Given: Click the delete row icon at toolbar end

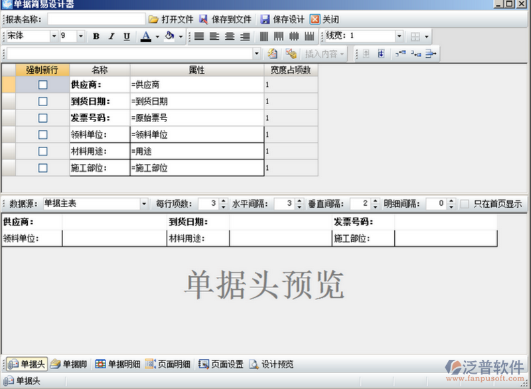Looking at the screenshot, I should pyautogui.click(x=431, y=54).
